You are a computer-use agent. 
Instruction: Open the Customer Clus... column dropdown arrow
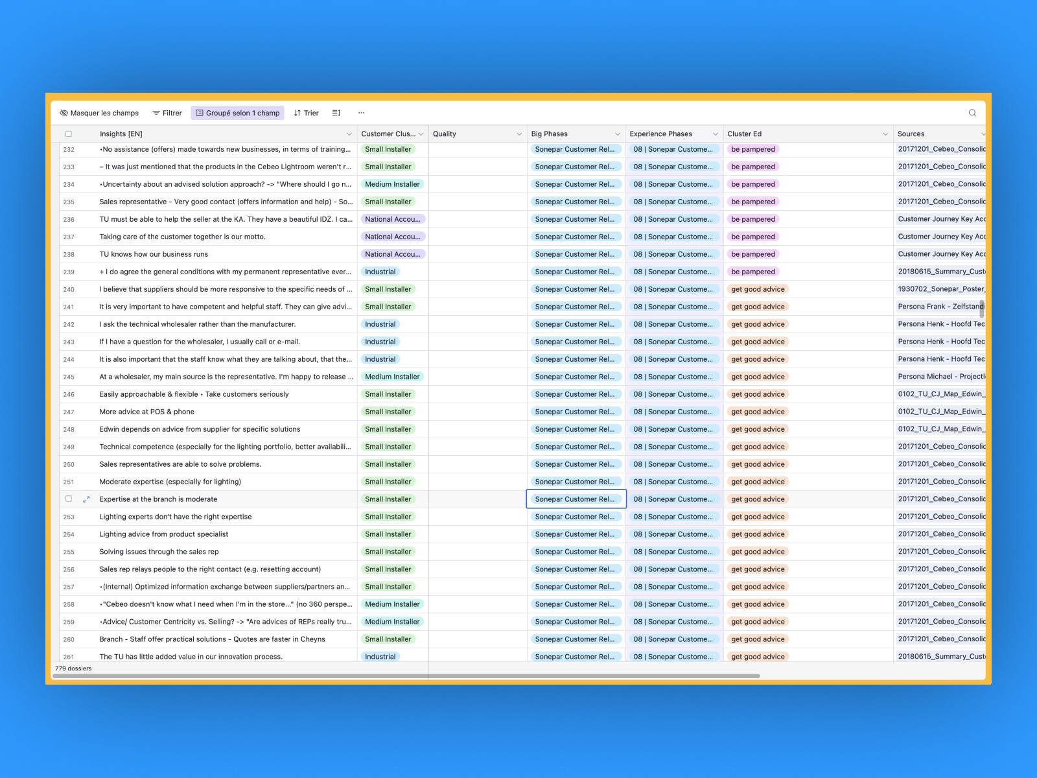421,134
